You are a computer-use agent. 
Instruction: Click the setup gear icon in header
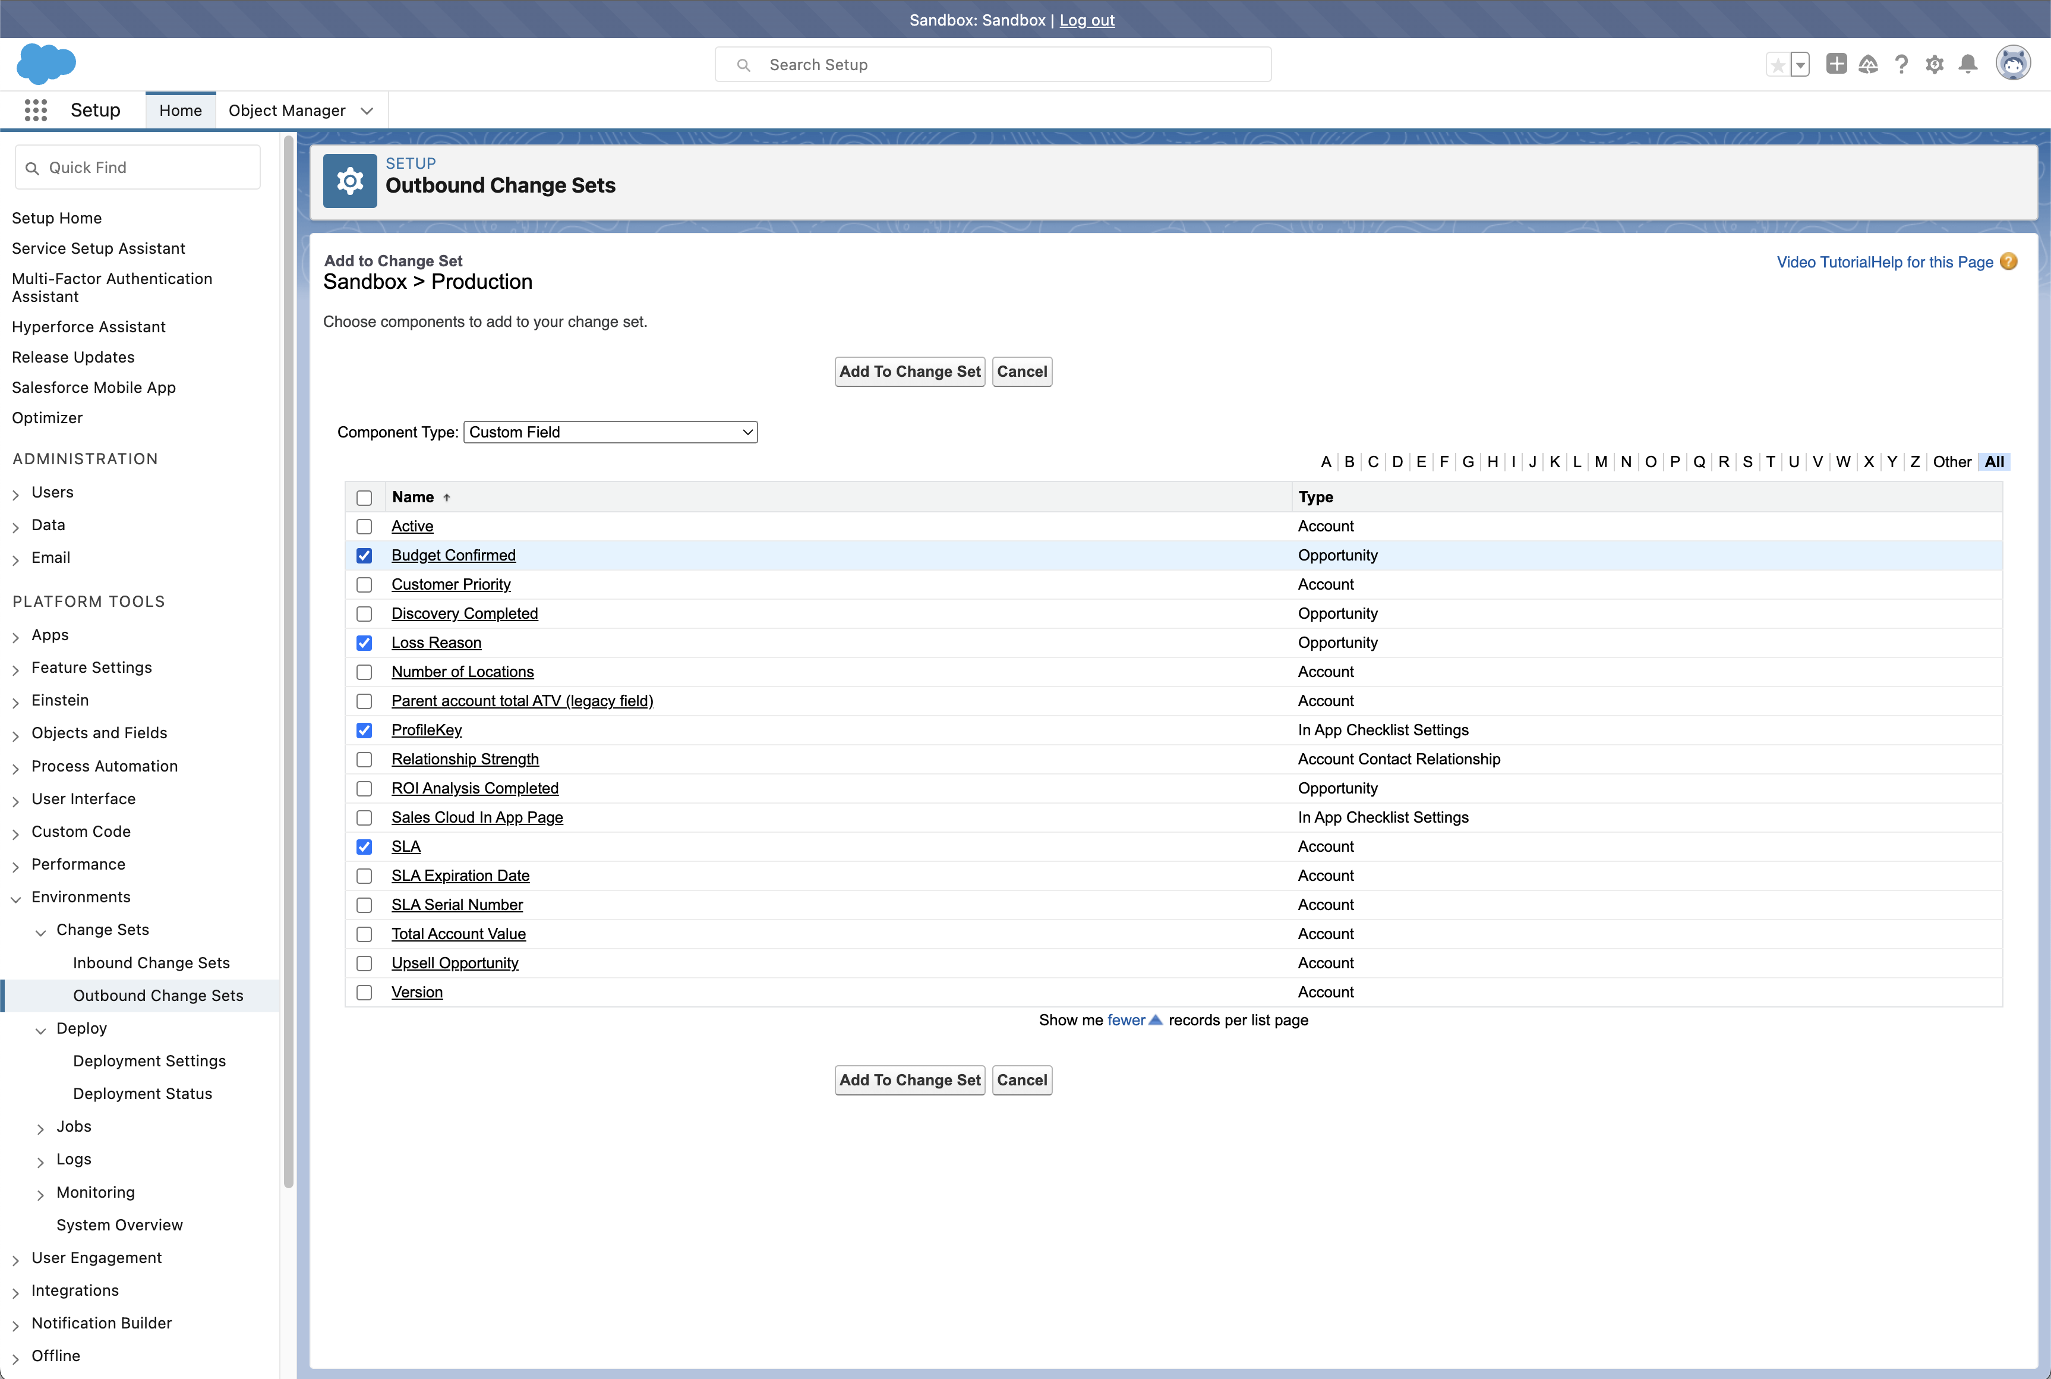1934,64
